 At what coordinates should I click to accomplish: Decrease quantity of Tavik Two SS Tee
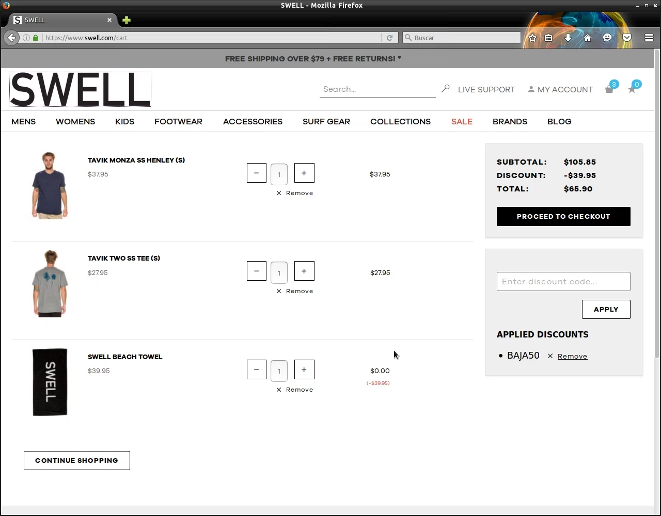pyautogui.click(x=257, y=271)
